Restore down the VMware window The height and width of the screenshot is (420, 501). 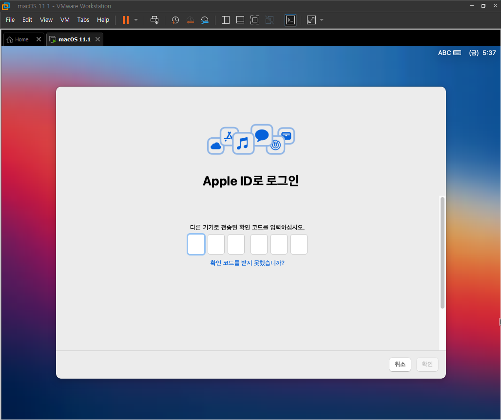pos(483,6)
